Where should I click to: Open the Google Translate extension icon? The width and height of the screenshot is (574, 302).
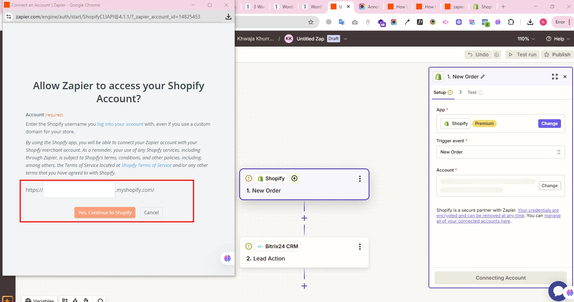(342, 22)
